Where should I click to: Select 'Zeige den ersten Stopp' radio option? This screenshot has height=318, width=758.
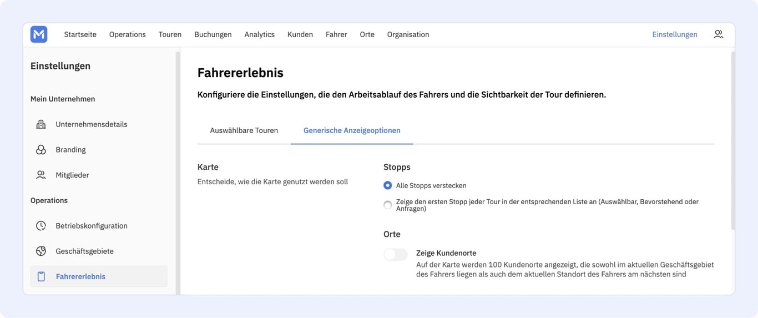coord(387,205)
